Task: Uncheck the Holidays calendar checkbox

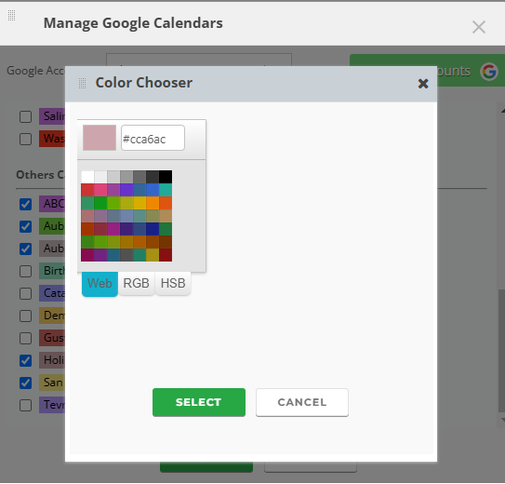Action: click(x=25, y=360)
